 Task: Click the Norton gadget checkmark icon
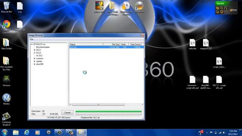coord(222,12)
